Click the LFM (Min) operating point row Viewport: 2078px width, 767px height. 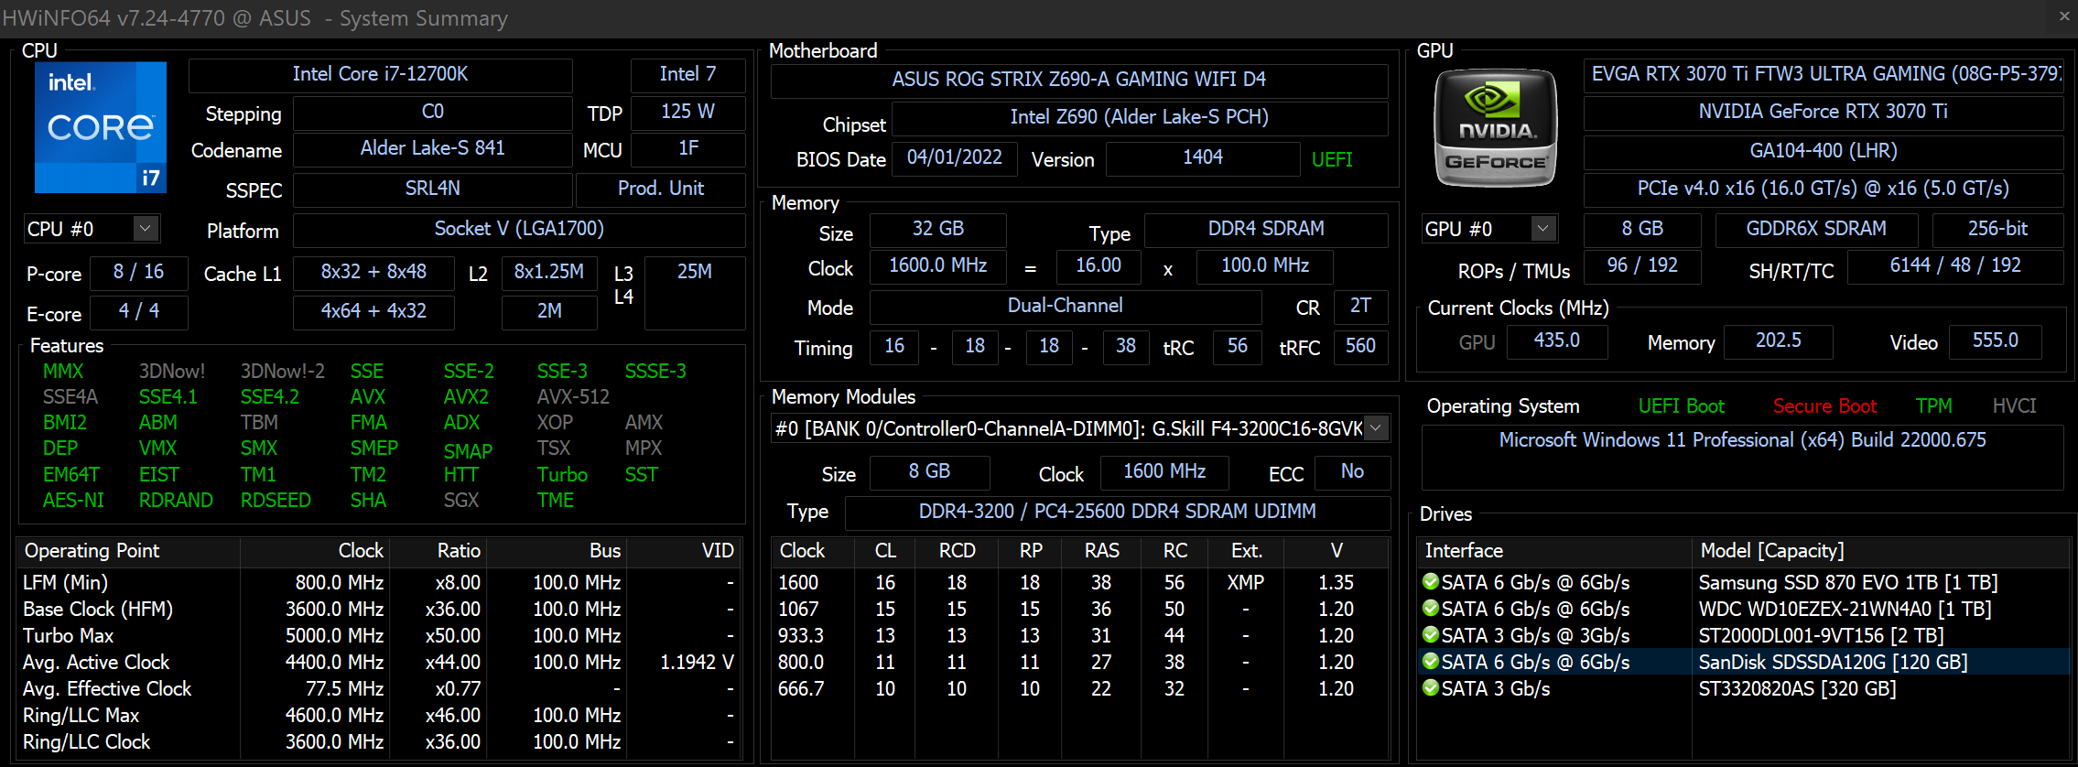pos(379,582)
